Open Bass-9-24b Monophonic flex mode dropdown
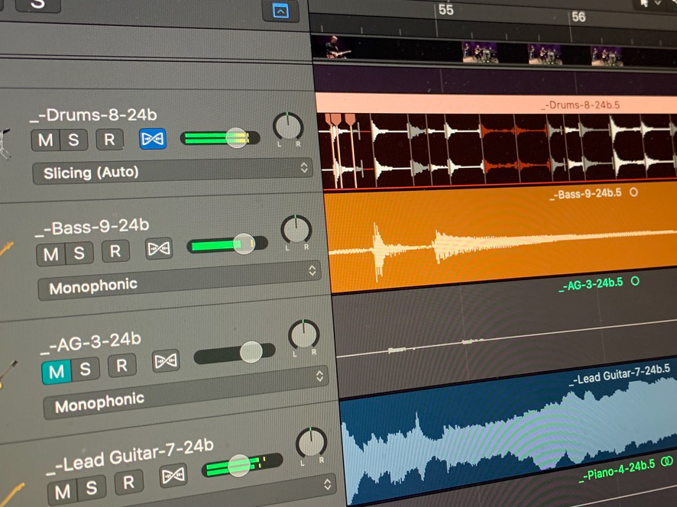Screen dimensions: 677x507 pyautogui.click(x=179, y=280)
